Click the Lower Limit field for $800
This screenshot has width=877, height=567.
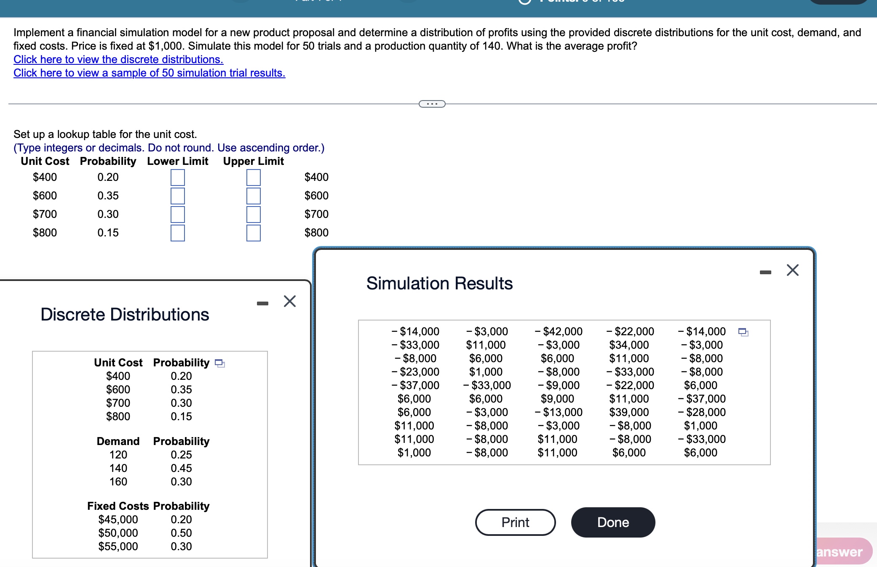point(177,233)
